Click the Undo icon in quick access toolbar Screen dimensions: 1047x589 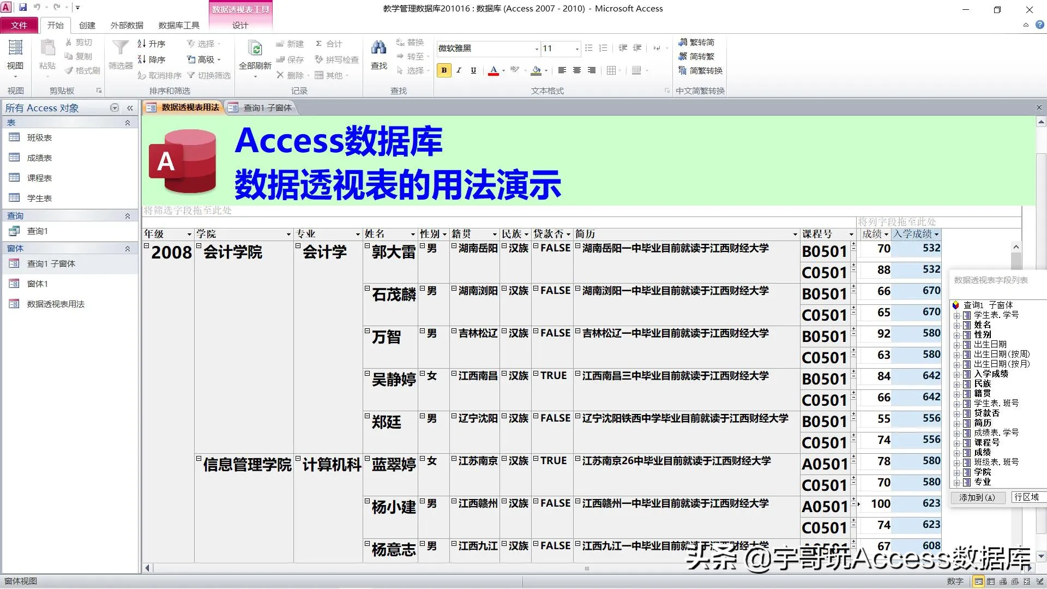(37, 8)
